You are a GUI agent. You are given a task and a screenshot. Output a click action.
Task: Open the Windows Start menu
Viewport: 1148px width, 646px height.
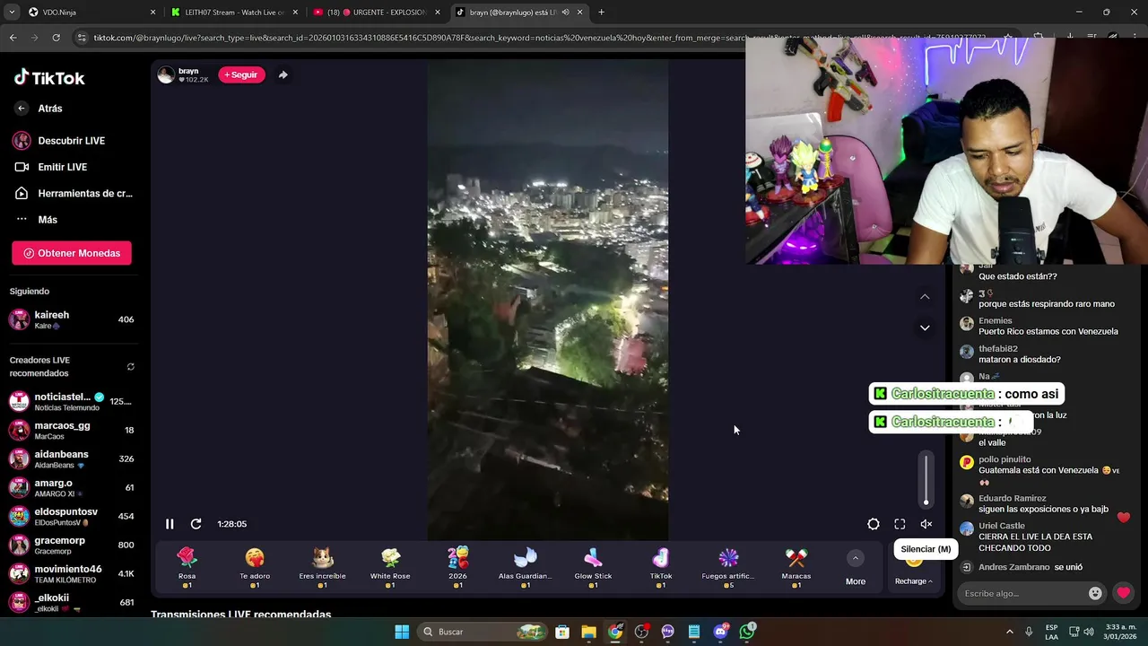[x=402, y=632]
